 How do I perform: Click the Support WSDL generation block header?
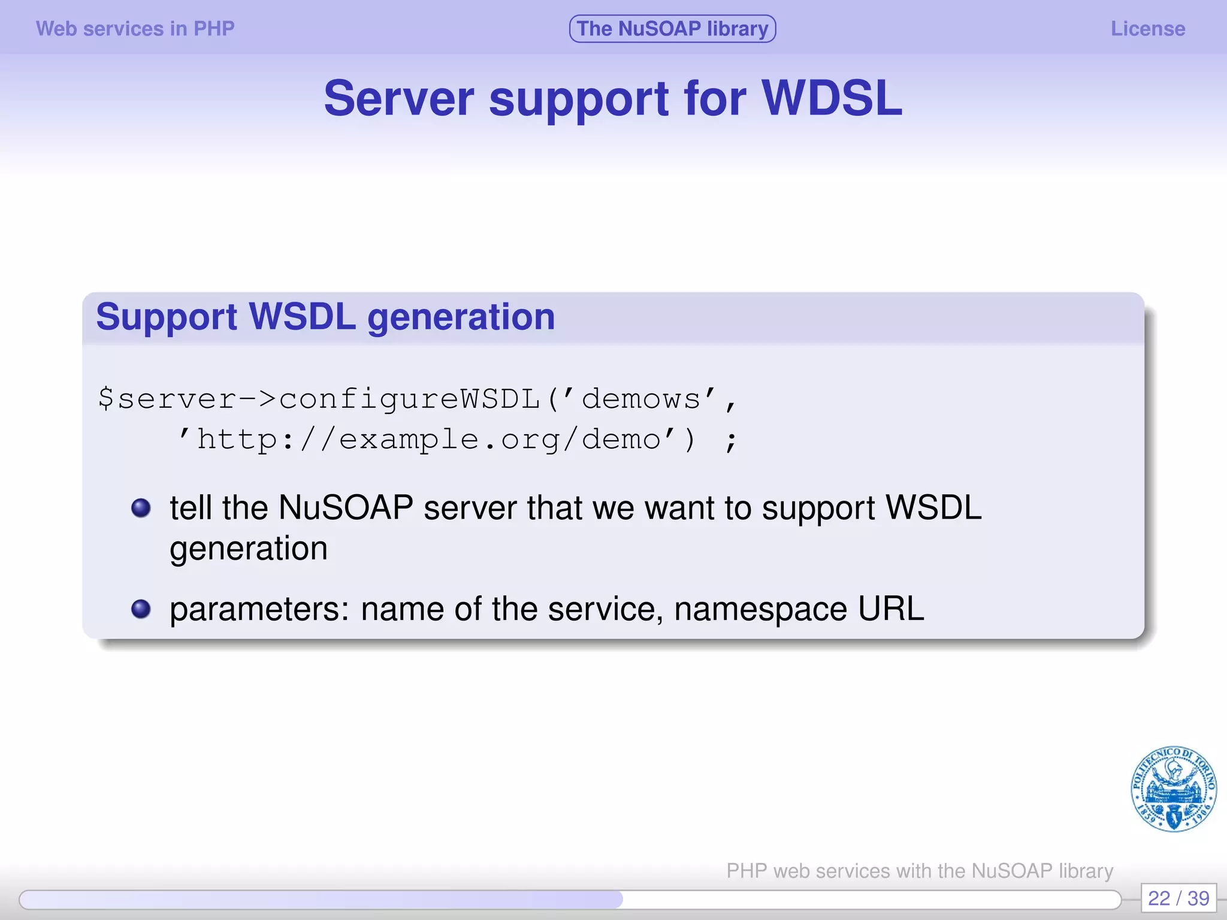point(325,317)
